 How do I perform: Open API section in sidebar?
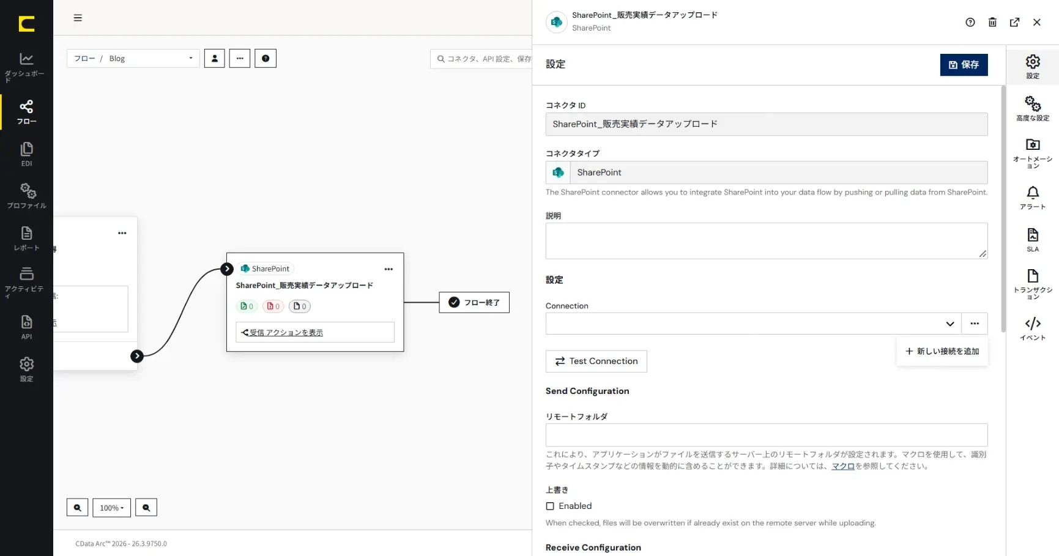pos(26,327)
